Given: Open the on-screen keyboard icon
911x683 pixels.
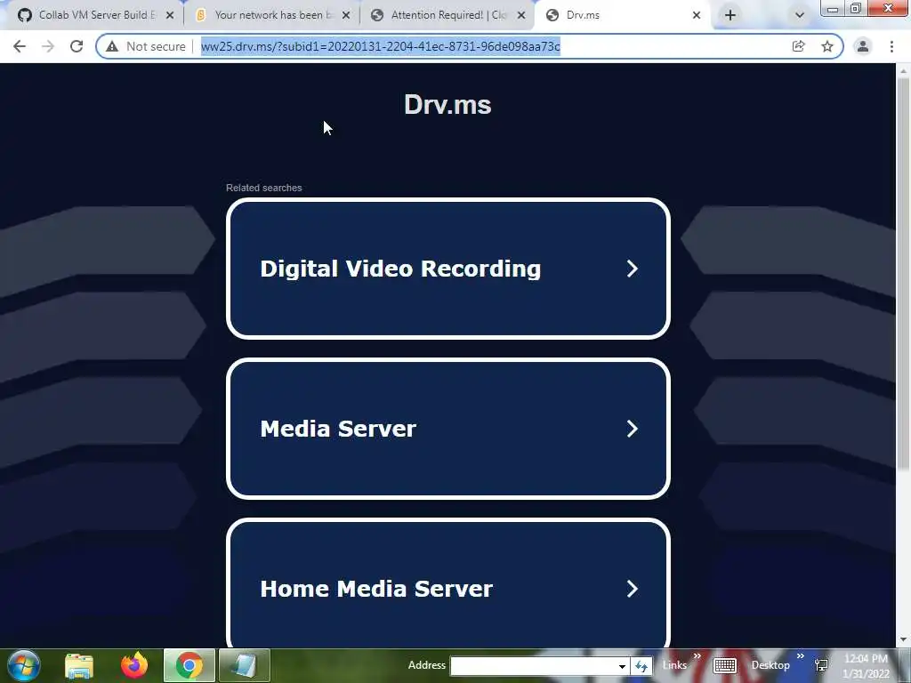Looking at the screenshot, I should [724, 665].
